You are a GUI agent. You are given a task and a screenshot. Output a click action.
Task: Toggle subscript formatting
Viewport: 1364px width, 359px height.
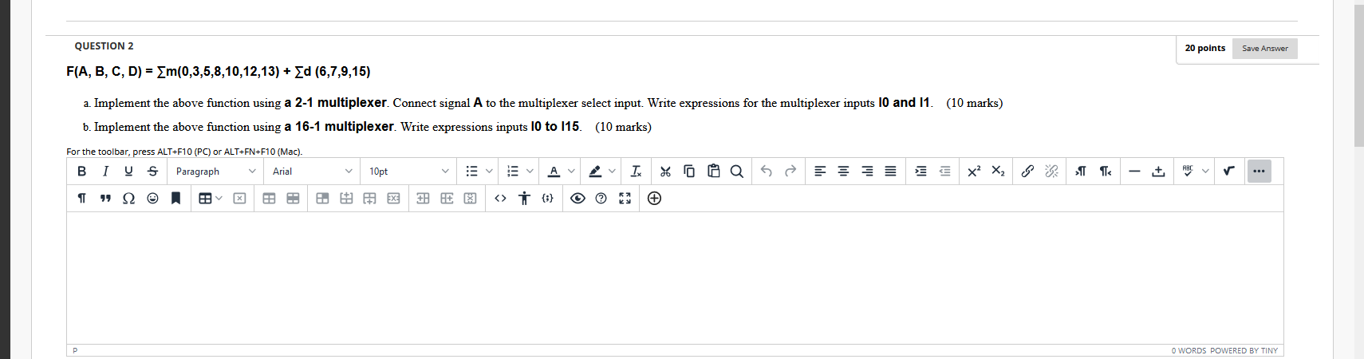tap(998, 171)
